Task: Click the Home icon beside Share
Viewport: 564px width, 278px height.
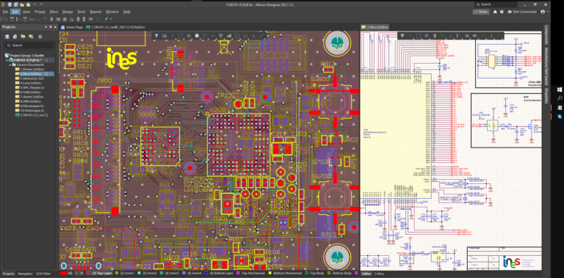Action: tap(495, 12)
